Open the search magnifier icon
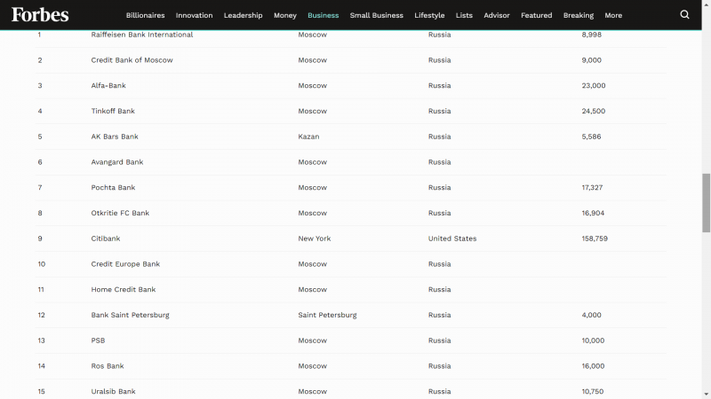This screenshot has height=399, width=711. [684, 15]
